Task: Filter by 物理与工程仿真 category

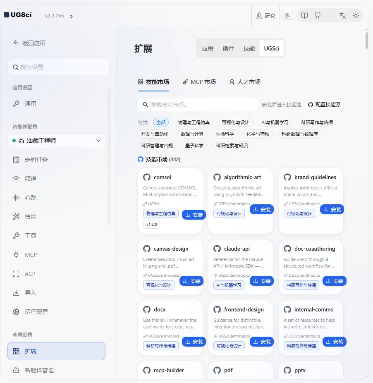Action: coord(194,122)
